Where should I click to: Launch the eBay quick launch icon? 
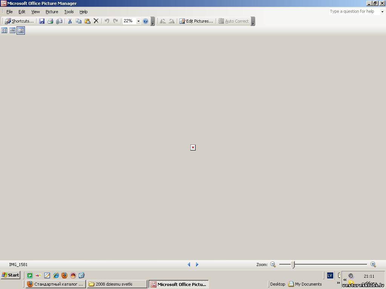click(x=38, y=275)
